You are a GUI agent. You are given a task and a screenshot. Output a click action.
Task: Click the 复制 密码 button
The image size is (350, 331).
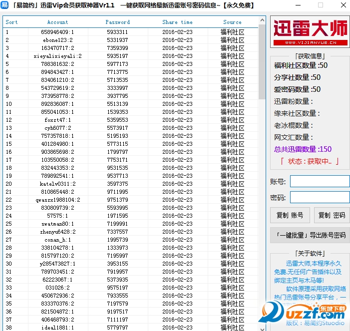click(x=332, y=215)
